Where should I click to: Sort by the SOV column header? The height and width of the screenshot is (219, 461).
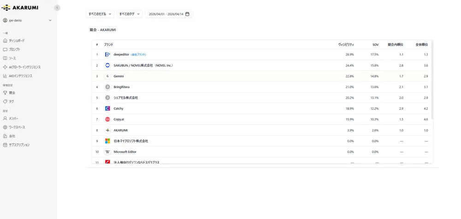(x=375, y=44)
